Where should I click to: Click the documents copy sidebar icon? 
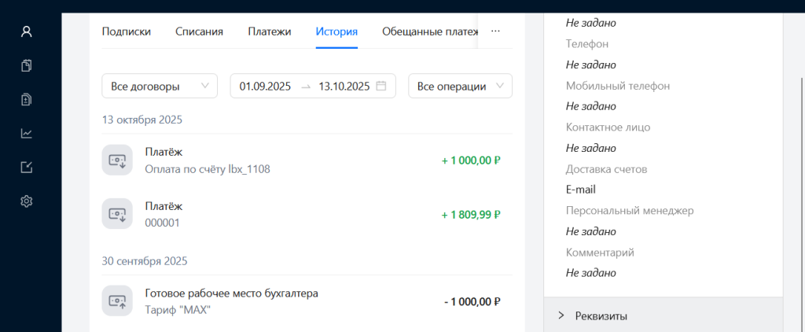coord(27,66)
